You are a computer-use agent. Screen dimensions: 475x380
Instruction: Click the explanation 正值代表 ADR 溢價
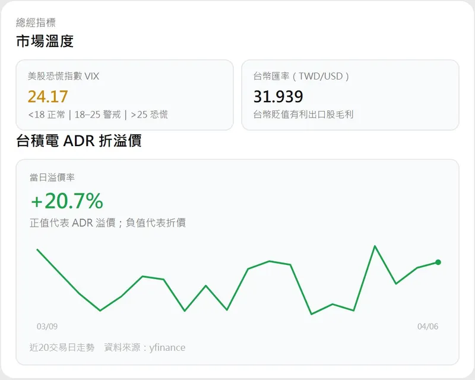72,223
